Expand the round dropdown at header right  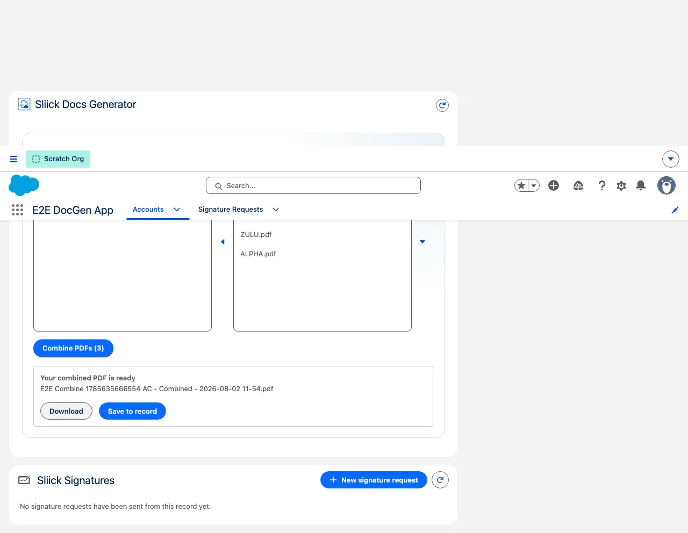pyautogui.click(x=671, y=159)
